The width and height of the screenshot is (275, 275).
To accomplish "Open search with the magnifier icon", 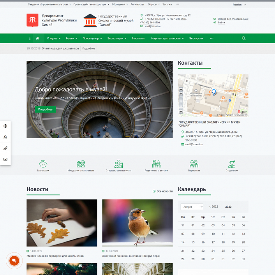I will (x=244, y=39).
